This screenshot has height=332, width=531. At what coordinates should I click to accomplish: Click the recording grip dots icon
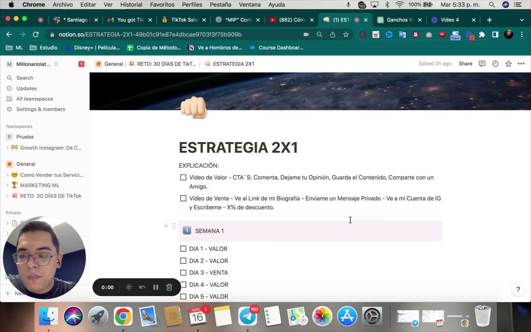click(x=129, y=287)
